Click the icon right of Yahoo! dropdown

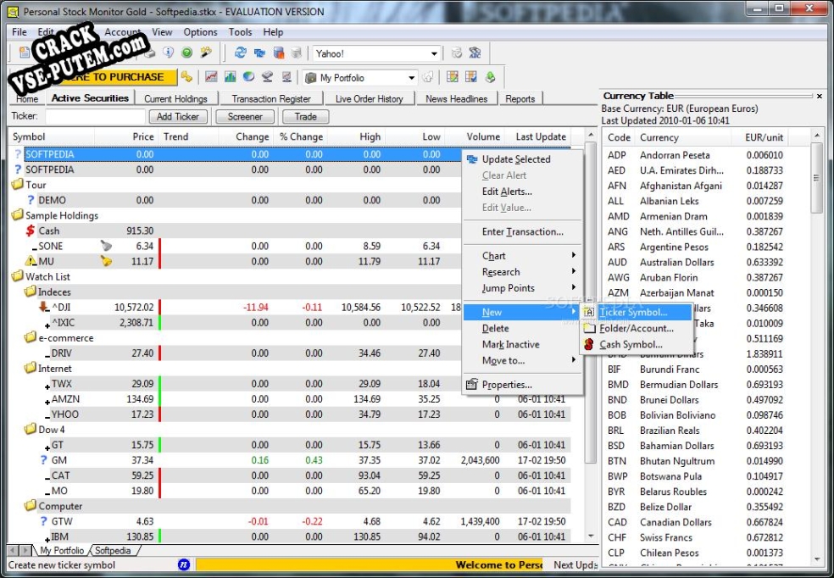click(456, 53)
